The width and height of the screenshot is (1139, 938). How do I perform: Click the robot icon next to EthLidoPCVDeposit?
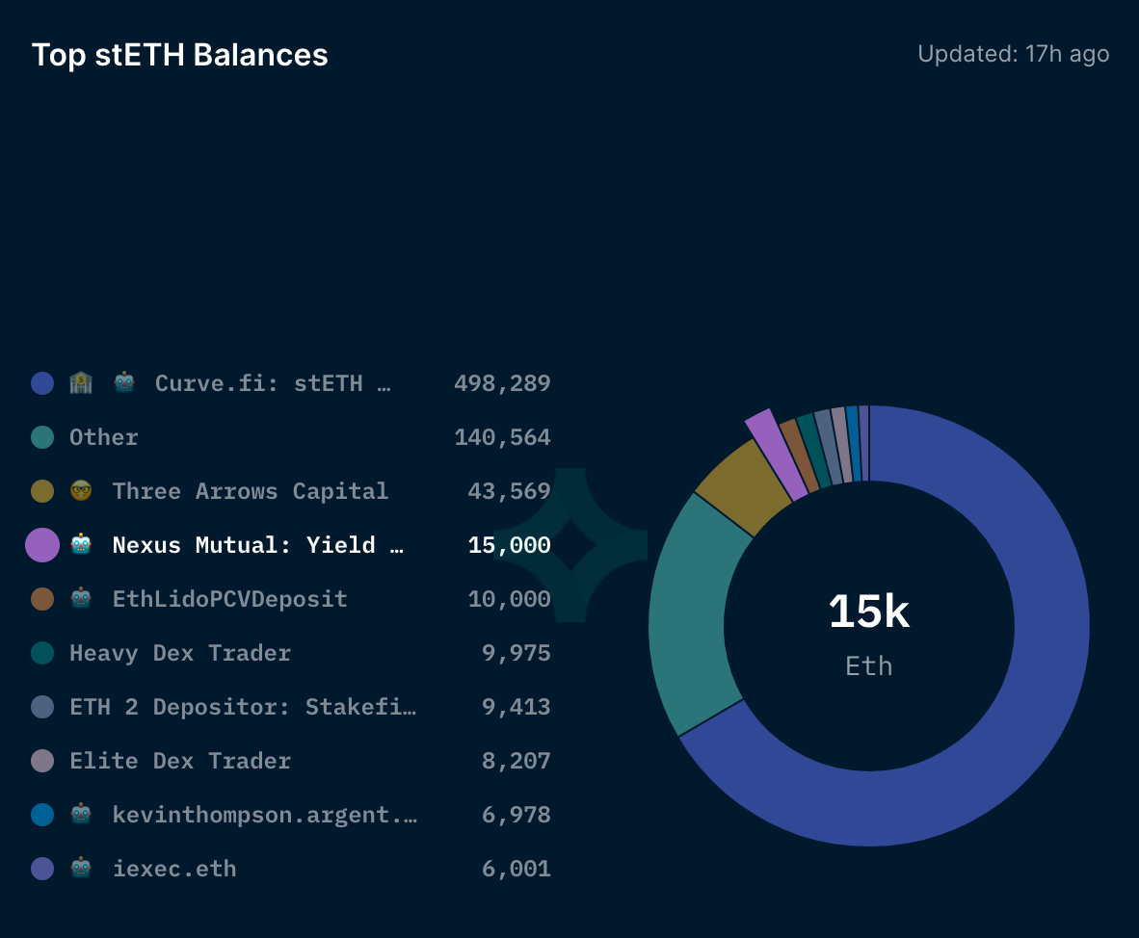(81, 599)
